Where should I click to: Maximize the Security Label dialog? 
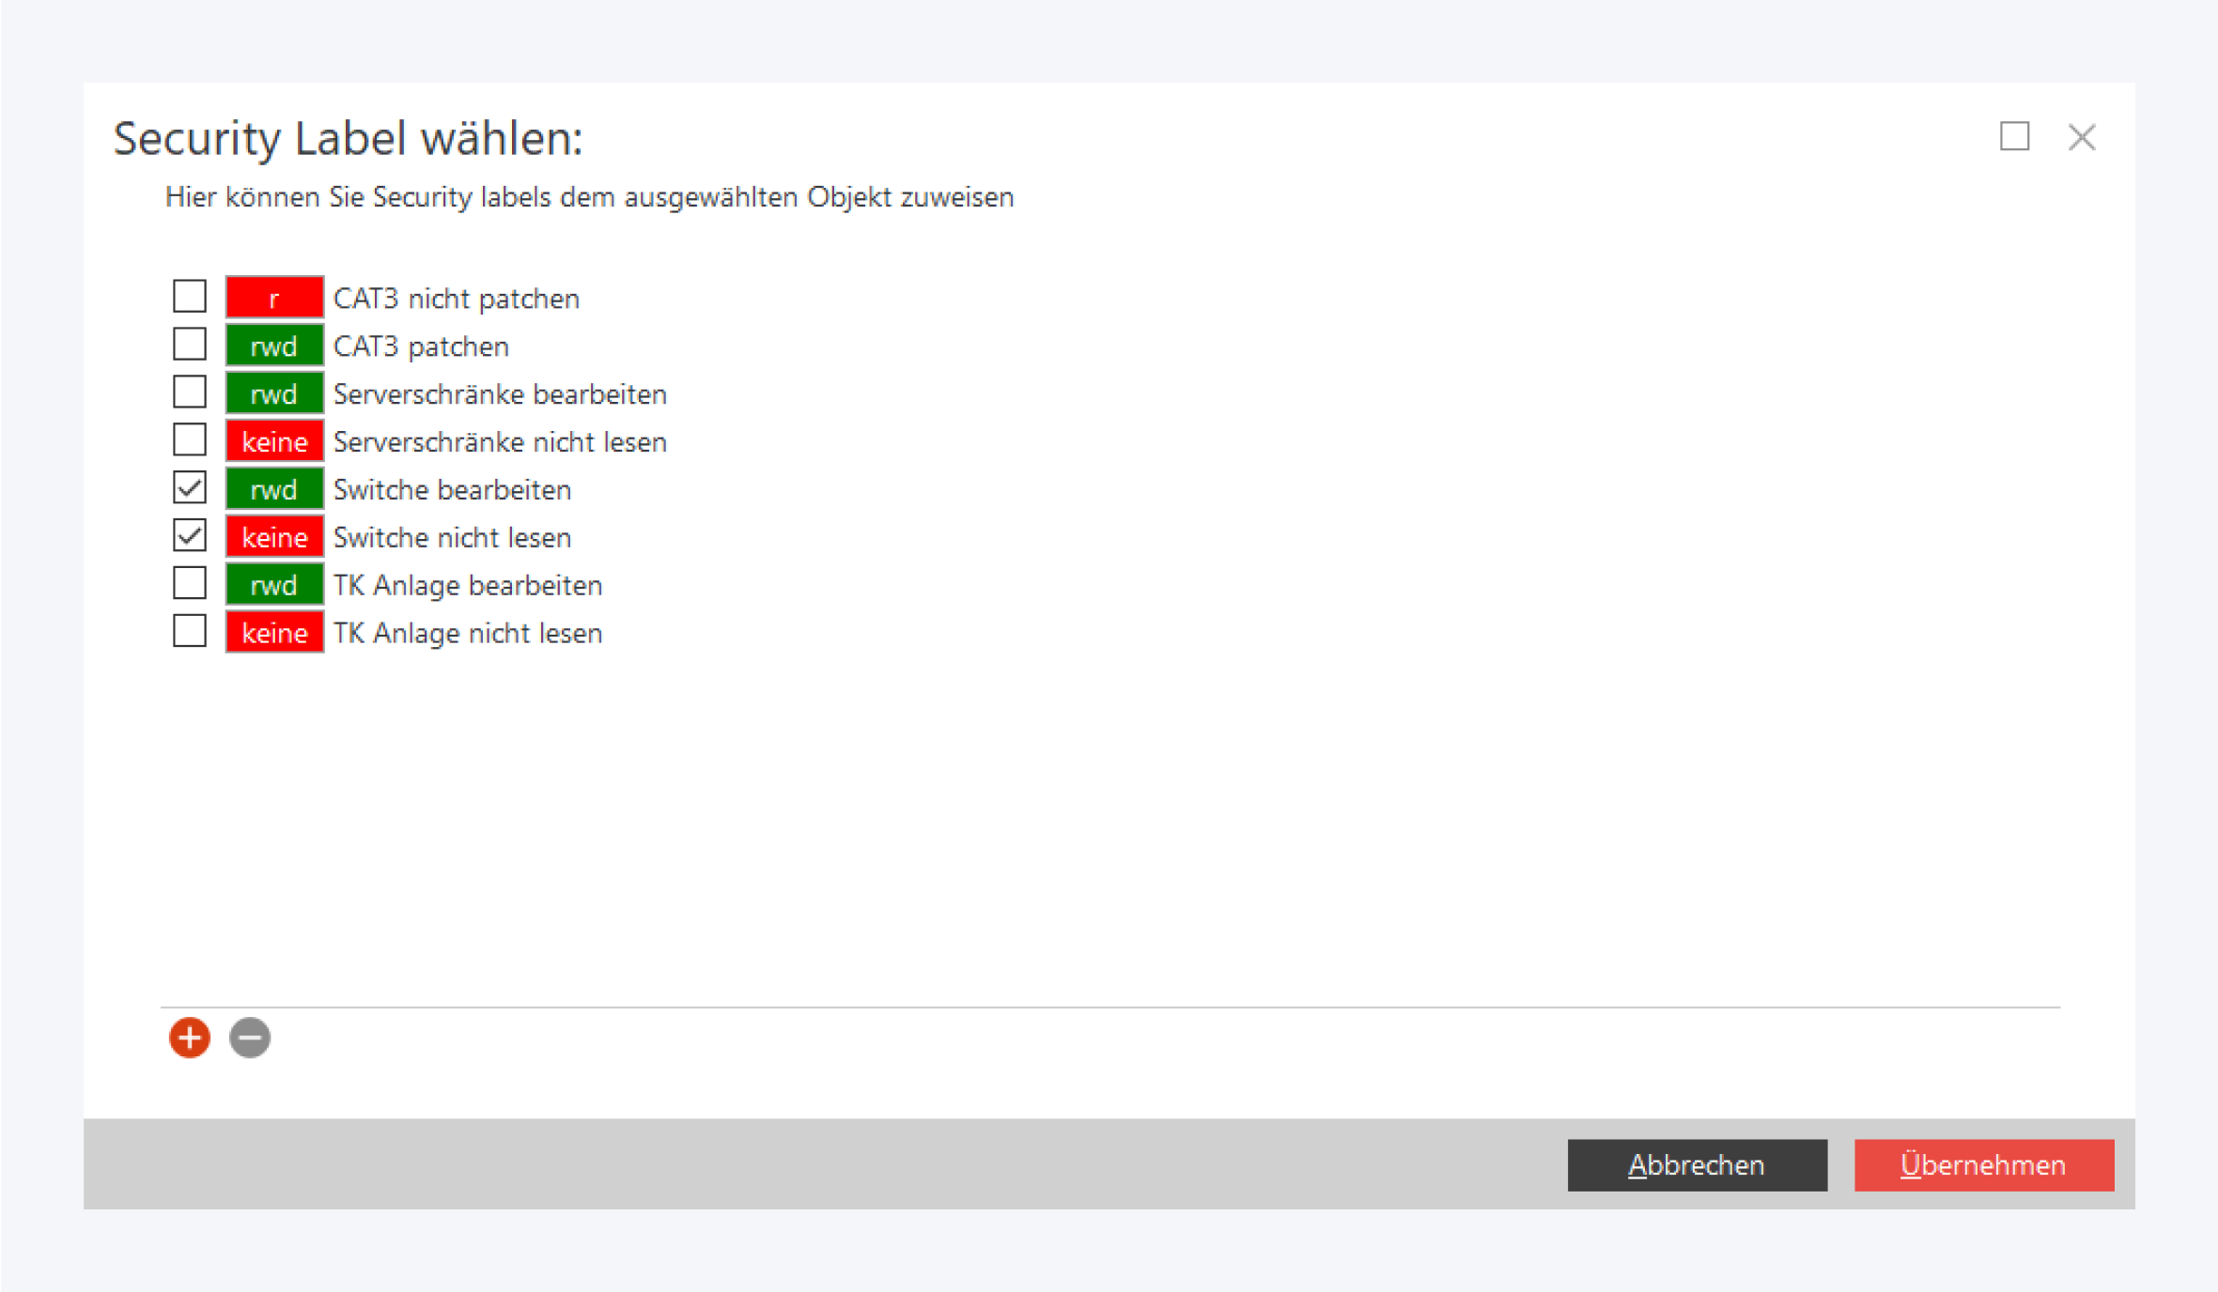point(2014,137)
